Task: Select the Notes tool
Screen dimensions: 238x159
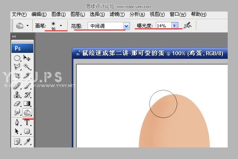Action: tap(17, 142)
